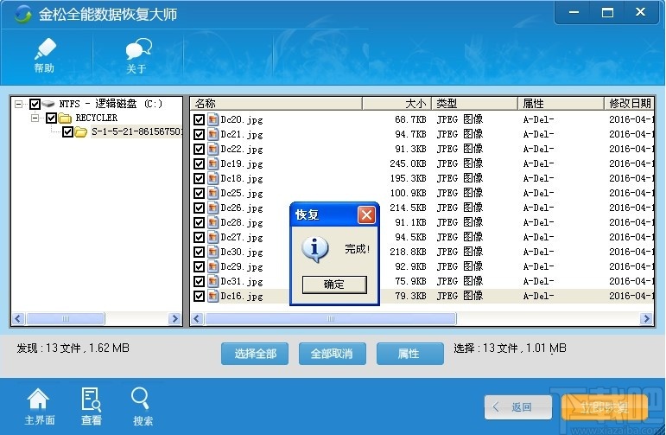666x435 pixels.
Task: Uncheck the Dc26.jpg checkbox
Action: [199, 208]
